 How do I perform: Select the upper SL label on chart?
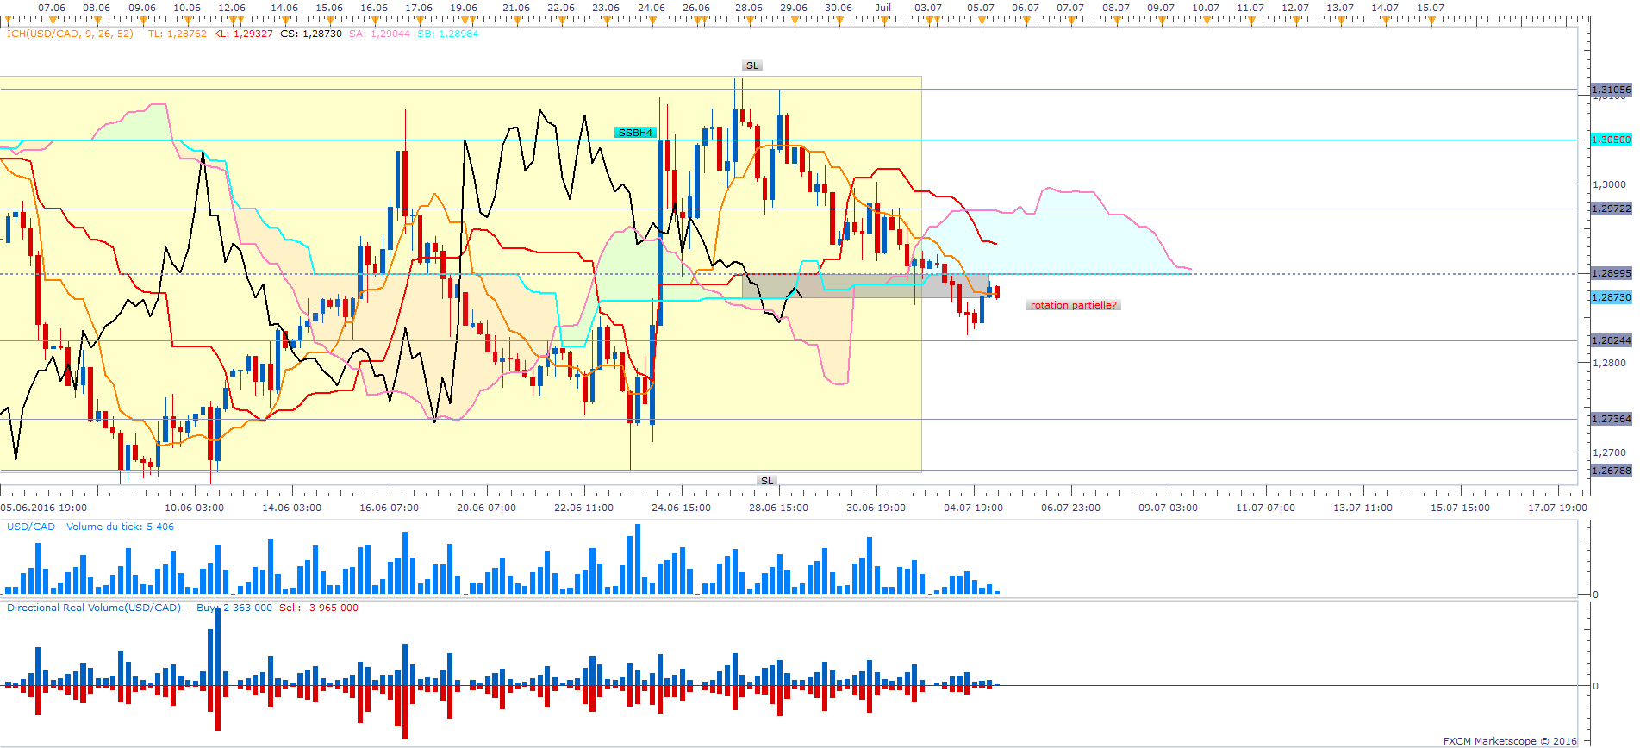[x=752, y=65]
